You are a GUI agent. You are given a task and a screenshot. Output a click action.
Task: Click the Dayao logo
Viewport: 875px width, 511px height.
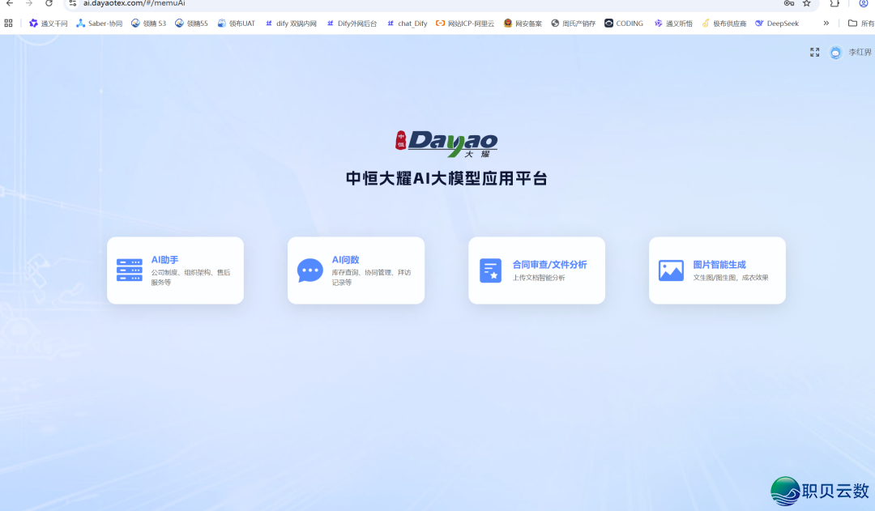[x=446, y=144]
